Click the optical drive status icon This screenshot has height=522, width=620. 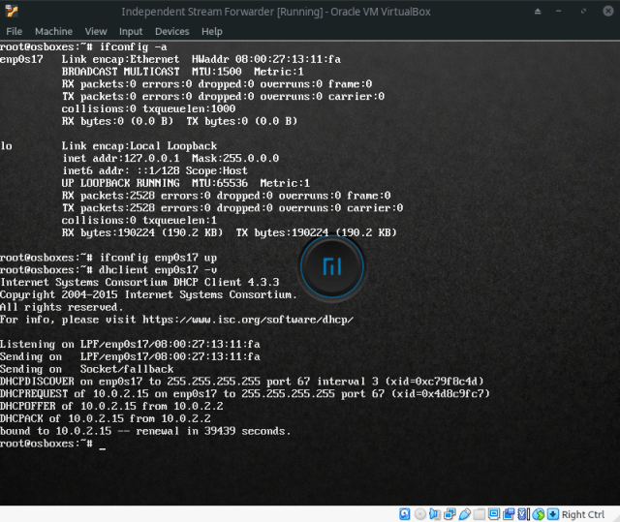(x=419, y=514)
